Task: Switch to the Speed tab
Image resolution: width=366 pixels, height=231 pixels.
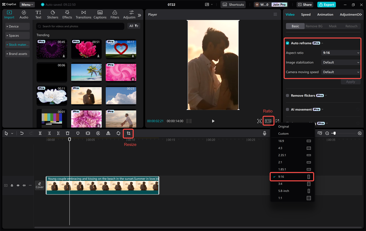Action: tap(306, 14)
